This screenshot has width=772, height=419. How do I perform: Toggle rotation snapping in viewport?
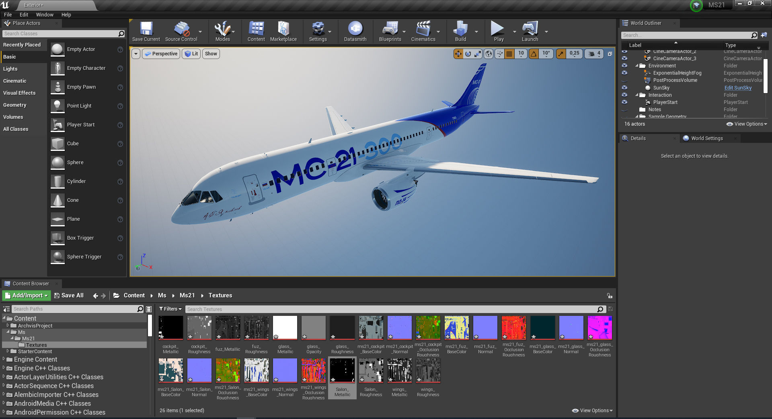point(534,54)
